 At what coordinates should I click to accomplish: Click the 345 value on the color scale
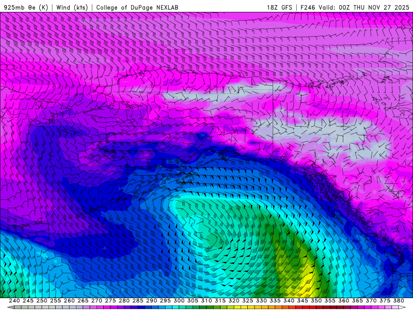click(303, 301)
